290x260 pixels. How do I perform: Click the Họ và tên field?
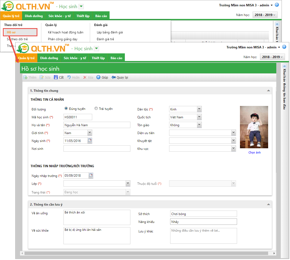click(x=97, y=125)
